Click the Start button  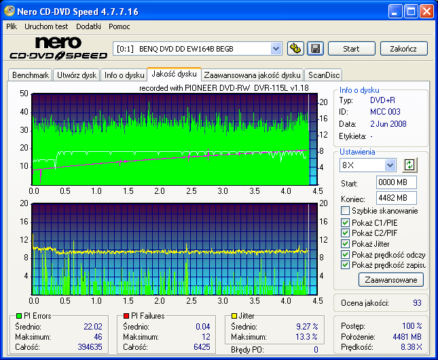(x=351, y=49)
